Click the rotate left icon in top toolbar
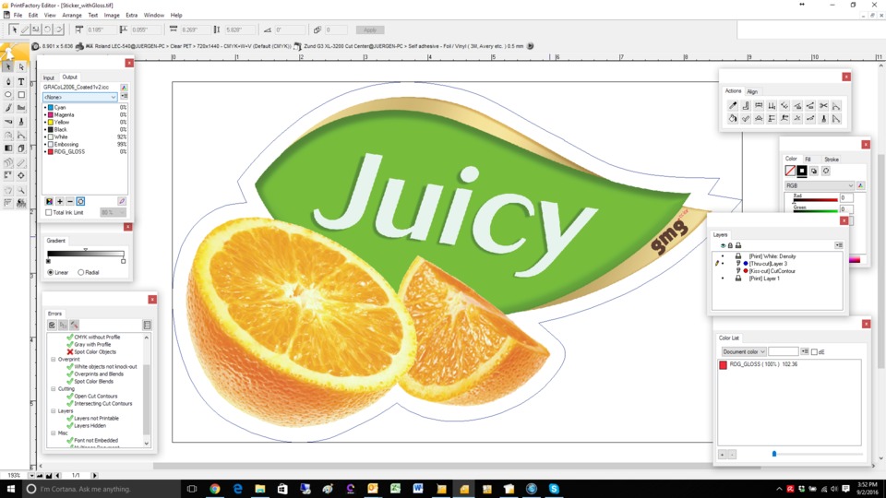 pyautogui.click(x=47, y=30)
